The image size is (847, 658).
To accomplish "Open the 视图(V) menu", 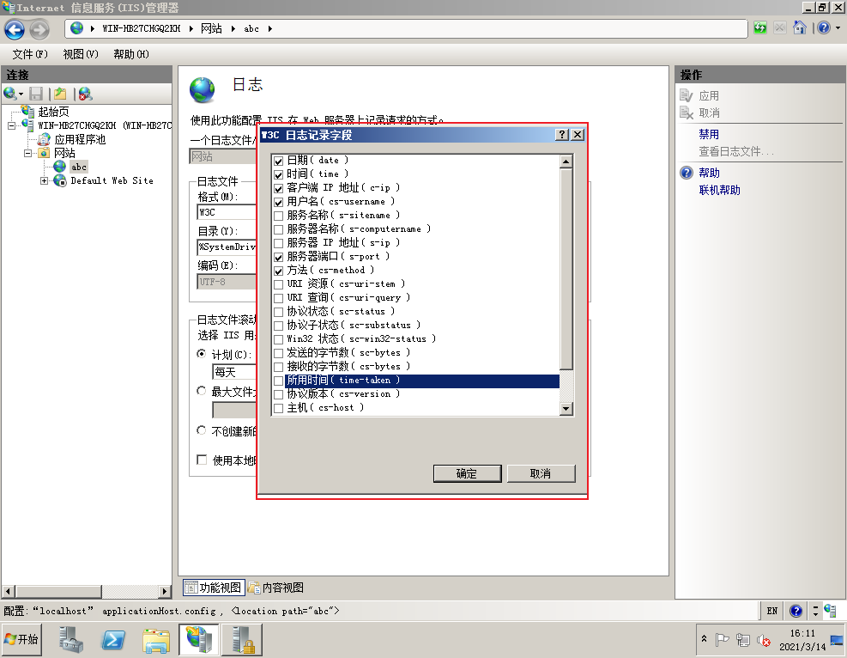I will [x=80, y=52].
